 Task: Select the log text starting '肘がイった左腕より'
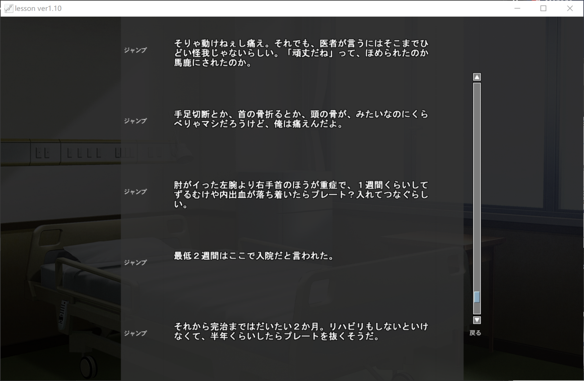301,194
